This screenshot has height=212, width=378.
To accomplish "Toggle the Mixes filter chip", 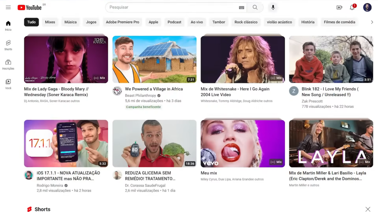I will [50, 22].
